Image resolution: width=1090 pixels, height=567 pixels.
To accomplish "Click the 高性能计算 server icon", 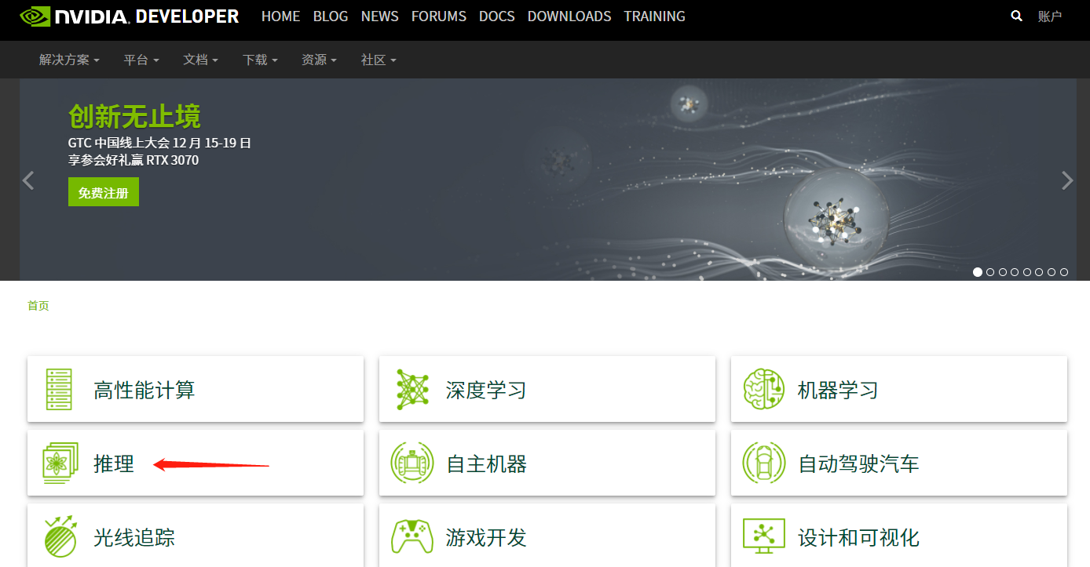I will 59,390.
